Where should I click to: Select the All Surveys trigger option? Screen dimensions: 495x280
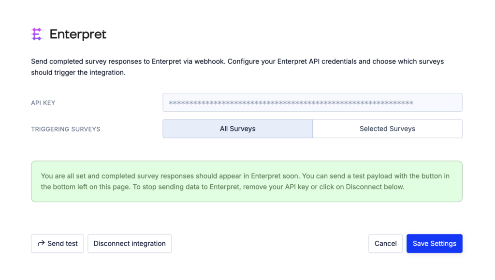(238, 129)
